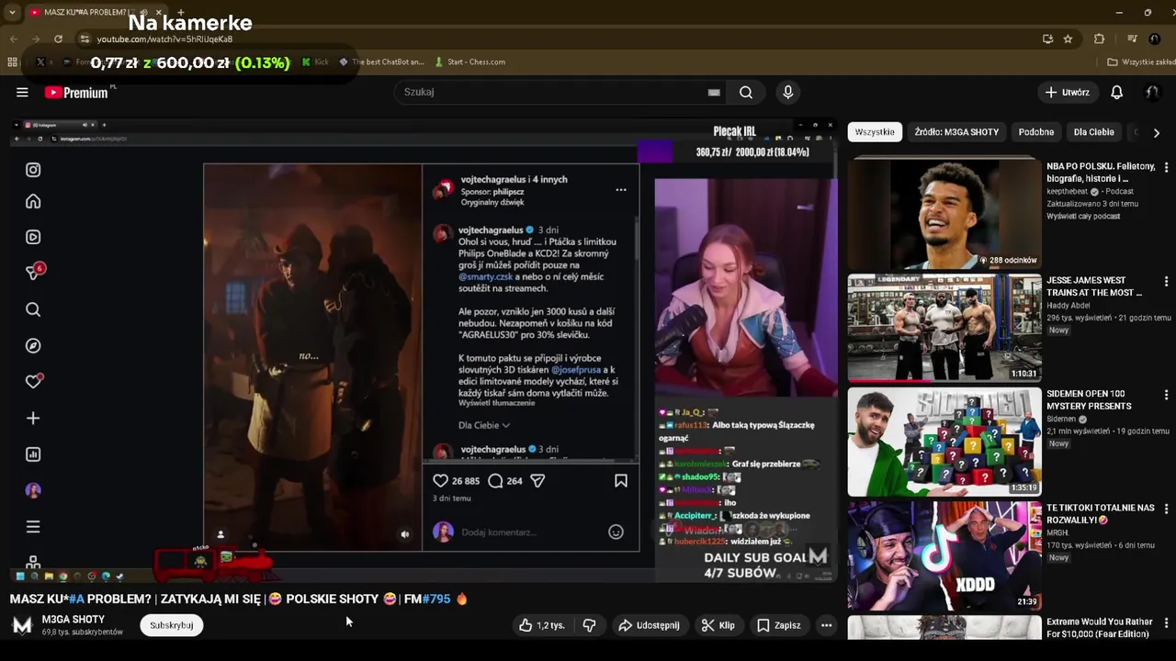The width and height of the screenshot is (1176, 661).
Task: Subscribe using the Subskrybuj button
Action: click(x=171, y=625)
